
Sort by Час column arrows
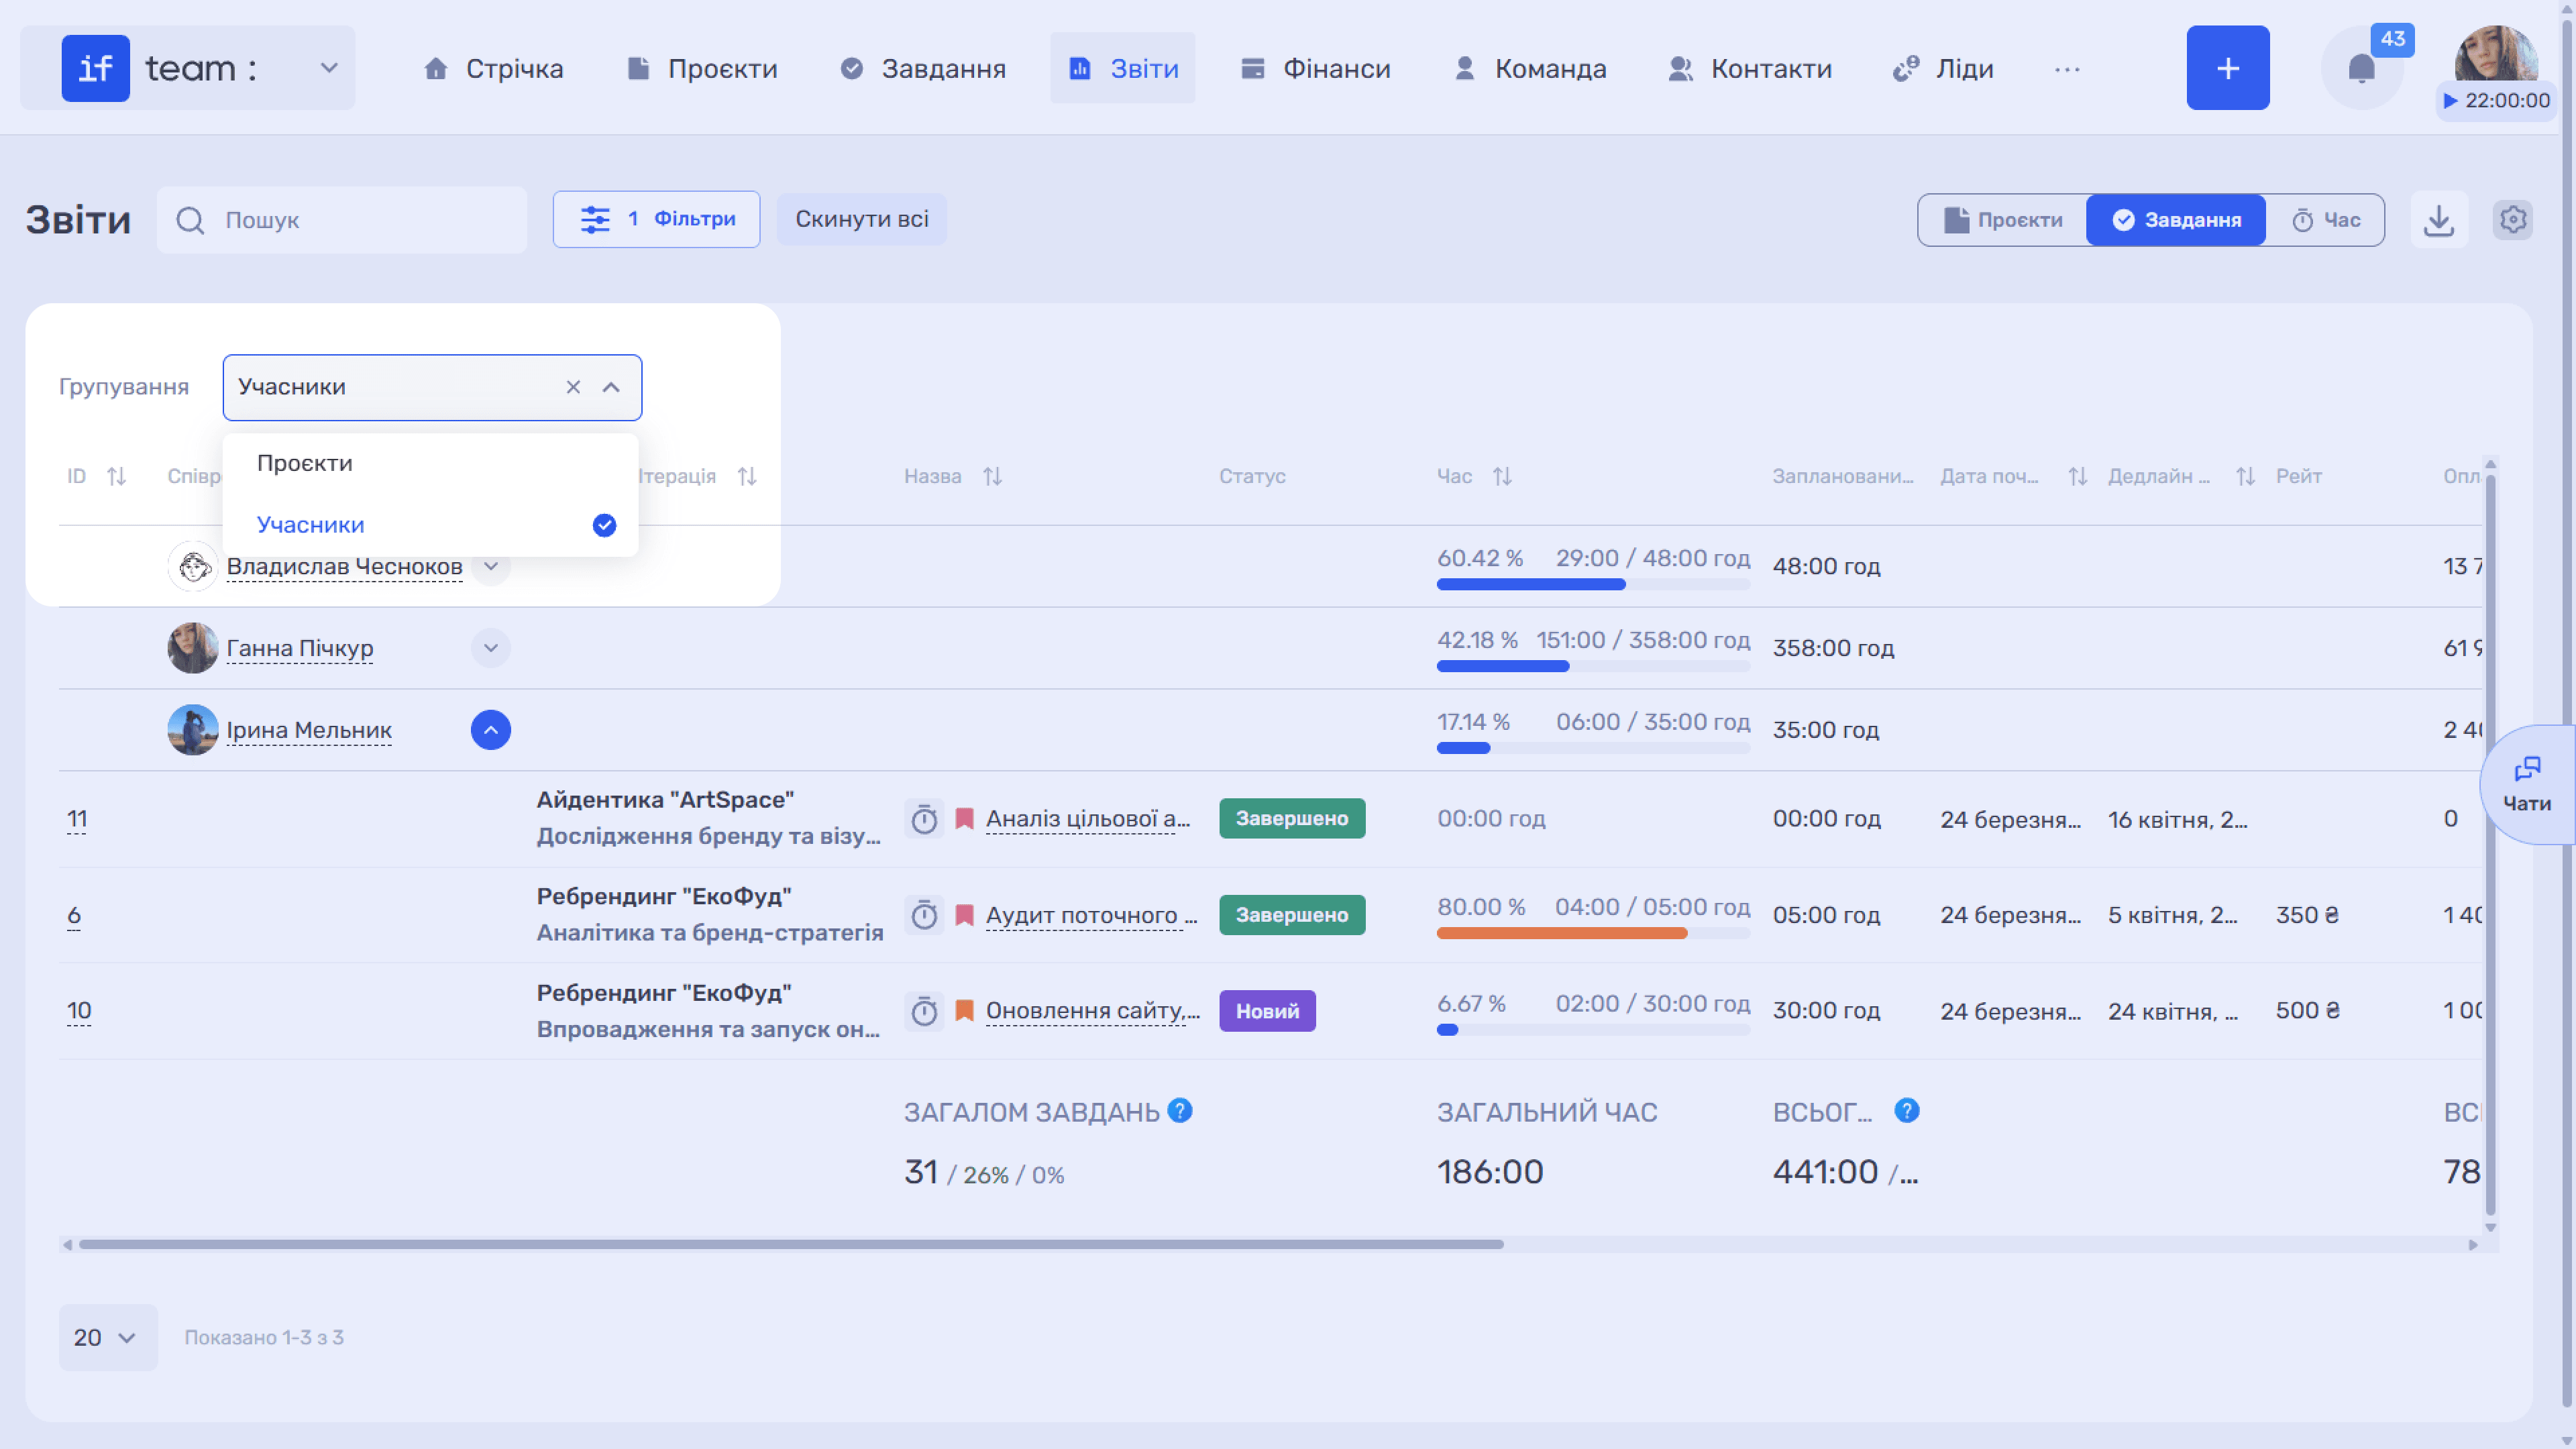[1502, 476]
